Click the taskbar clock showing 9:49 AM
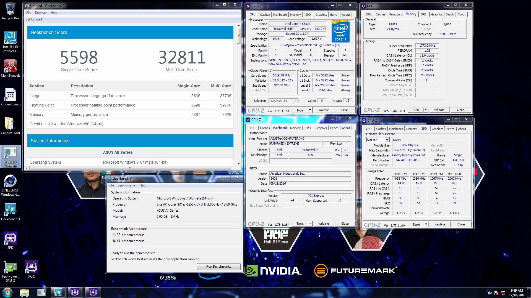The width and height of the screenshot is (531, 298). point(517,292)
